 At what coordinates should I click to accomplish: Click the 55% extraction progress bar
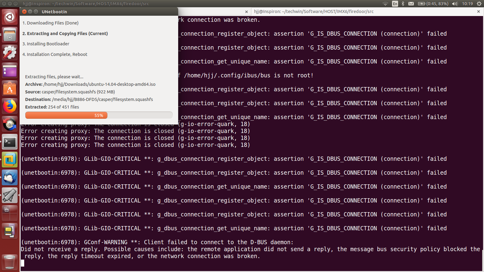coord(99,115)
